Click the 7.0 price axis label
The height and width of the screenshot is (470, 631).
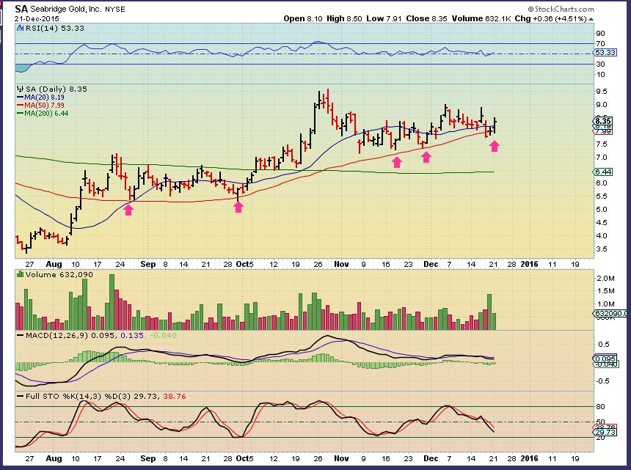602,158
